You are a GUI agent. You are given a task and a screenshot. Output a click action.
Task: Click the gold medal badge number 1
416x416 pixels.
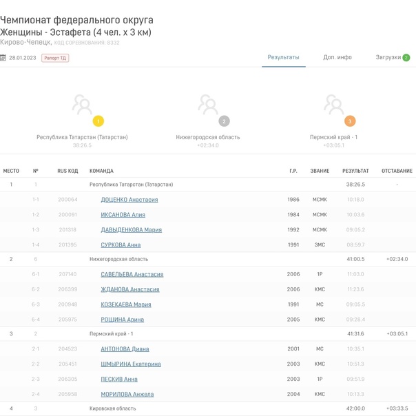point(98,121)
